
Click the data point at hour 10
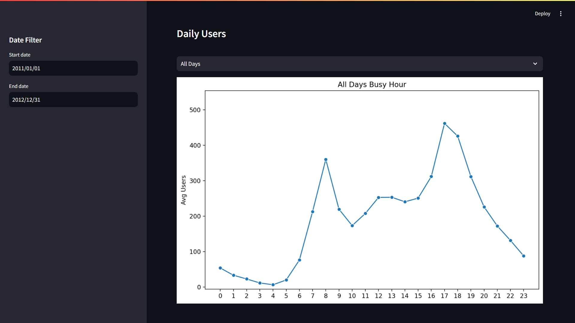[x=352, y=226]
